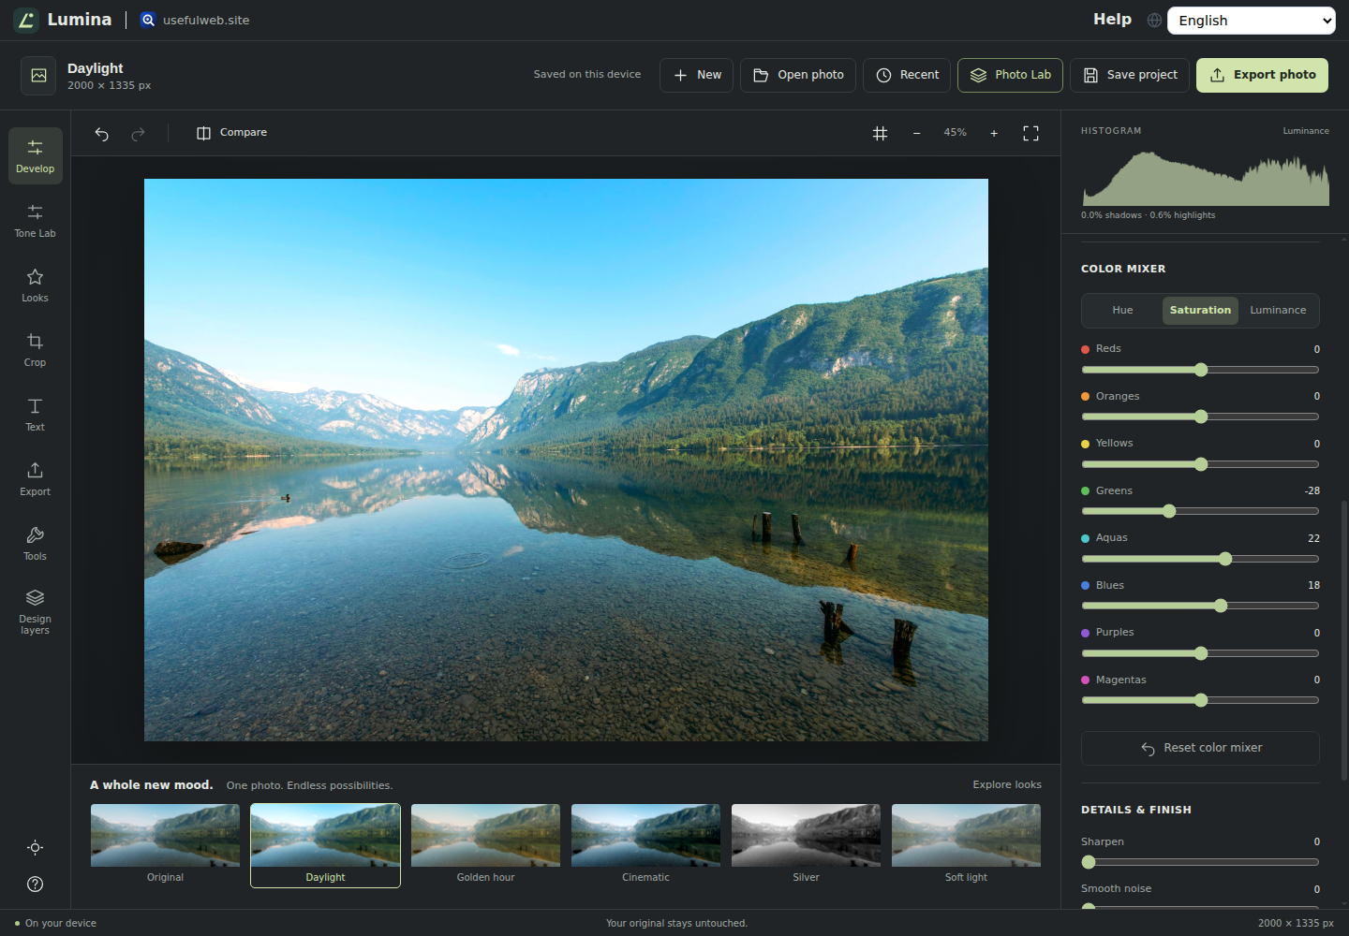
Task: Adjust the Greens saturation slider
Action: pos(1200,511)
